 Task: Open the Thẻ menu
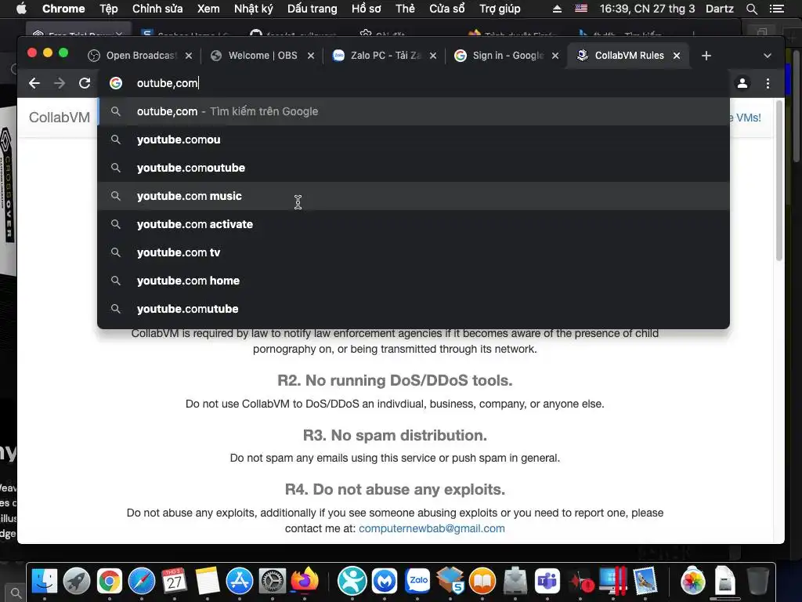(x=405, y=9)
